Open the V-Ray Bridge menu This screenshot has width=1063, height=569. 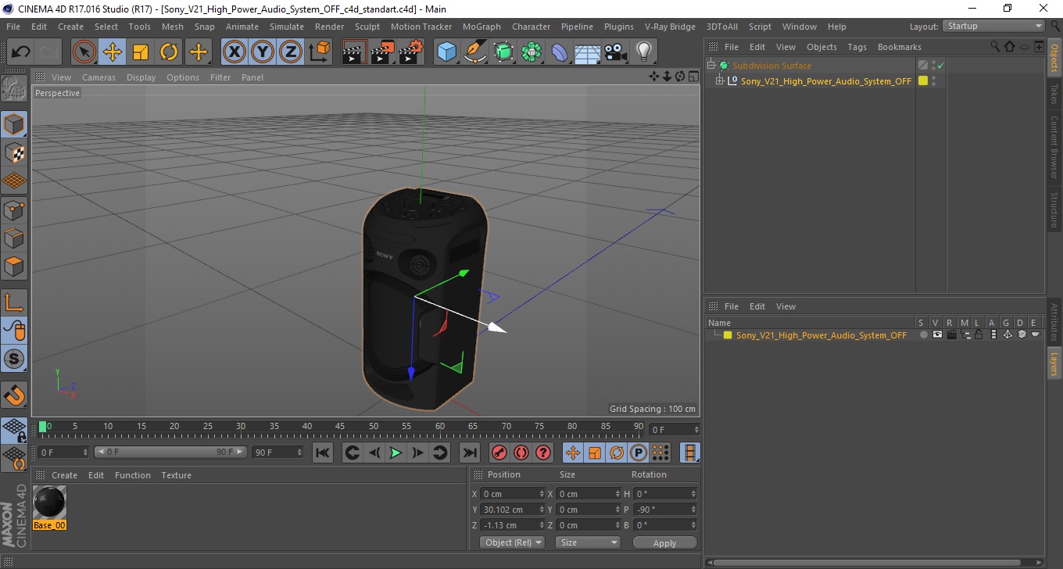pyautogui.click(x=670, y=27)
